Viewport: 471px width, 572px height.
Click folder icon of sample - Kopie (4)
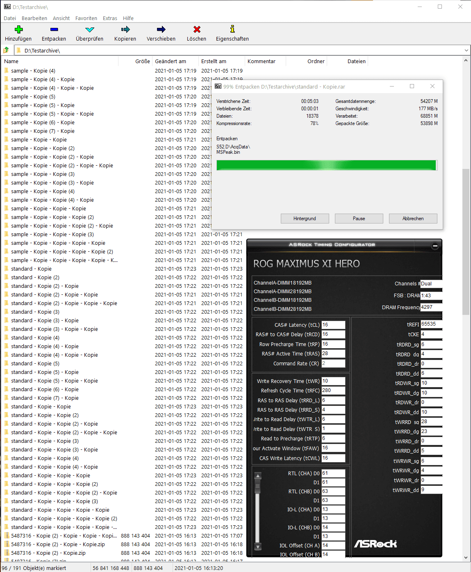pos(7,71)
